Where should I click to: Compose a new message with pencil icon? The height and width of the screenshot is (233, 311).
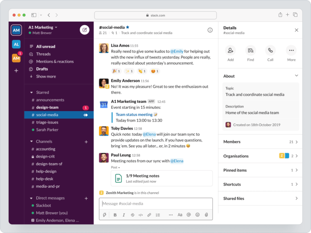pos(84,30)
